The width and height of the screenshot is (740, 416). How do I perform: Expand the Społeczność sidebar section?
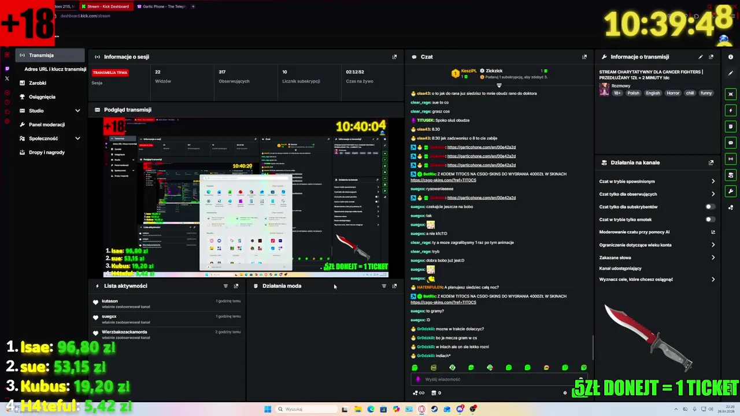tap(77, 139)
